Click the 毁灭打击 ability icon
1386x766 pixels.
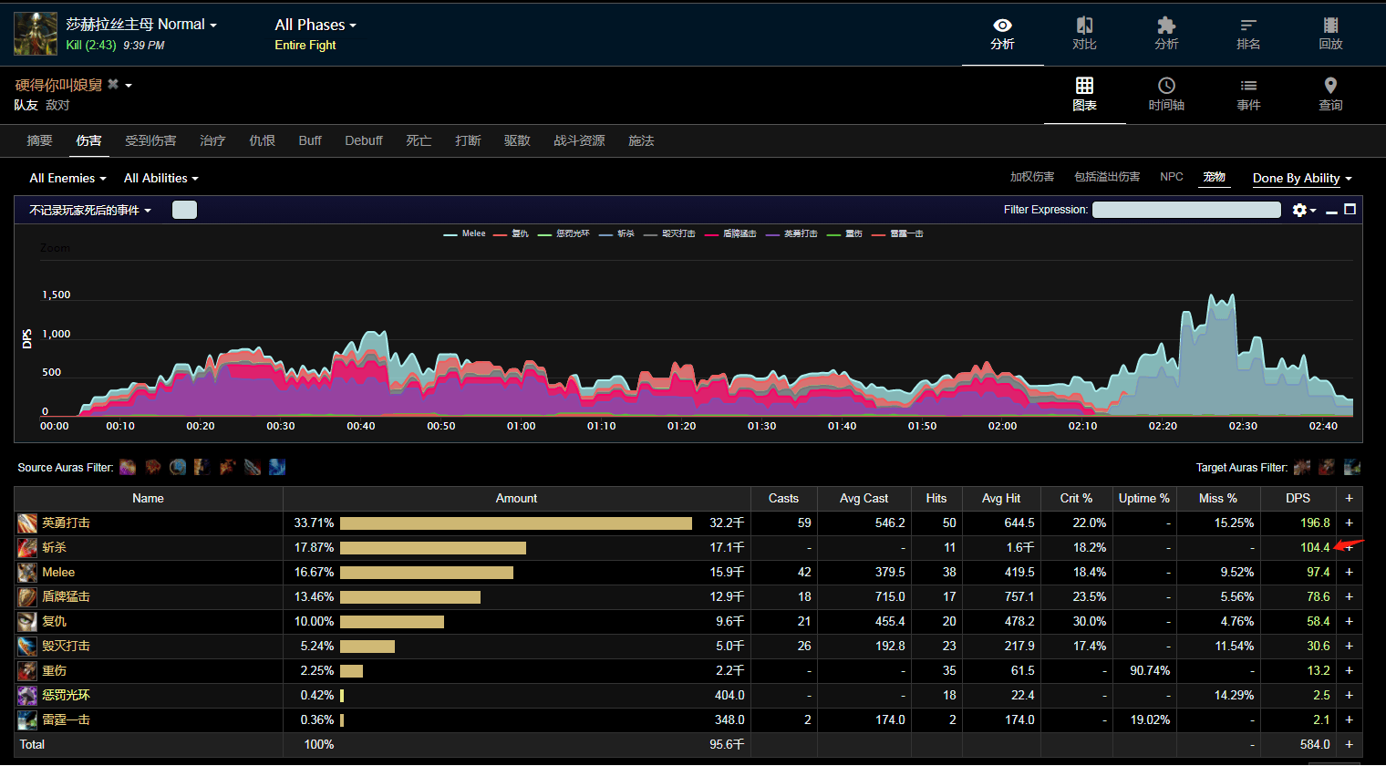click(27, 647)
